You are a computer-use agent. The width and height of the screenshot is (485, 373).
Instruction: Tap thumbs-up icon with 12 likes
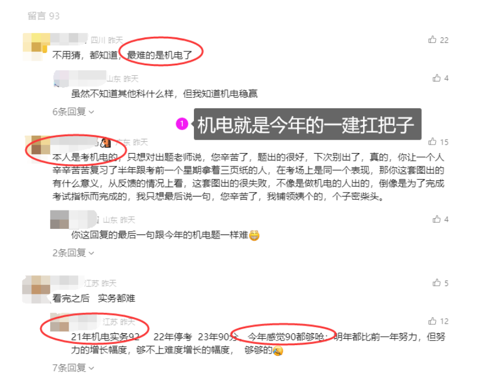pos(432,321)
